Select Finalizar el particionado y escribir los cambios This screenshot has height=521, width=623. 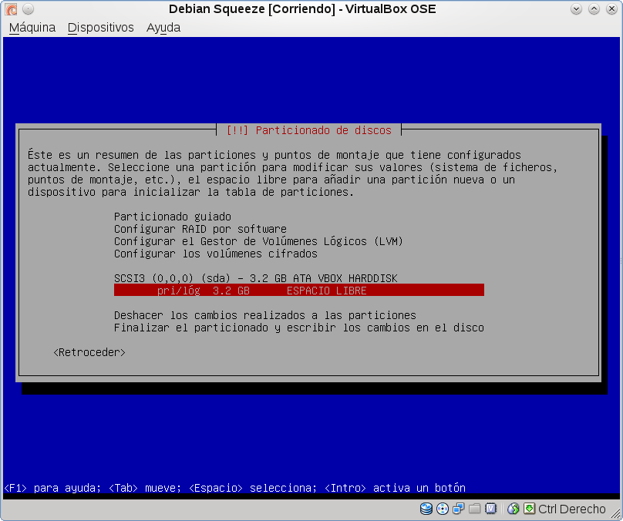pos(299,328)
